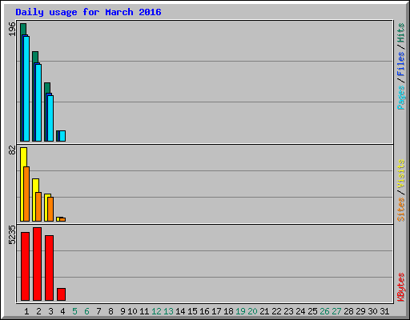Click day 21 on the date axis
410x320 pixels.
coord(264,311)
